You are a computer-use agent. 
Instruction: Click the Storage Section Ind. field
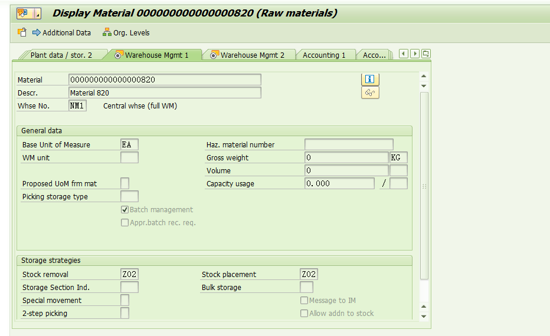click(129, 287)
